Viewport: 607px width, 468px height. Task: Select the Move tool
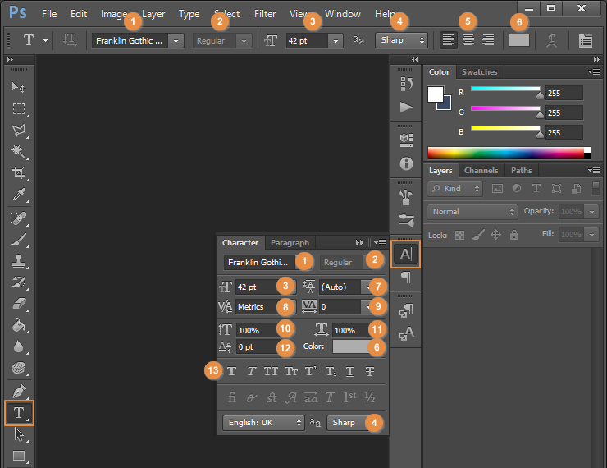[x=18, y=87]
